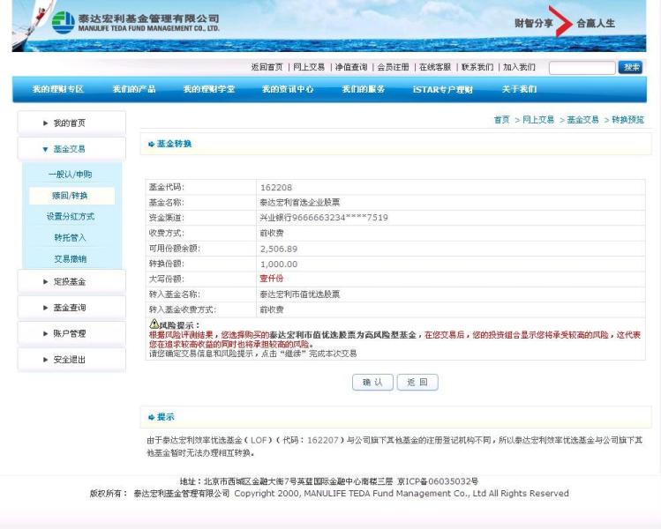Click the 返回 back button

click(417, 383)
